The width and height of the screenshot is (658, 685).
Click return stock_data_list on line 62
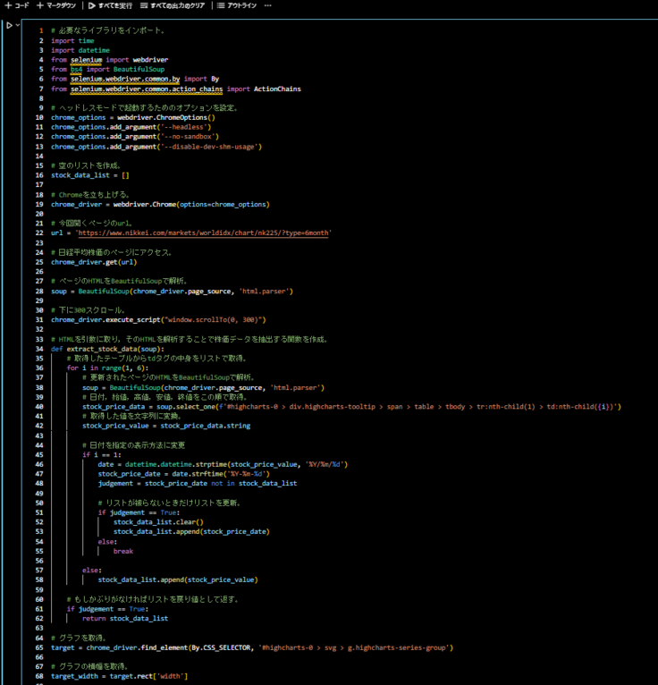124,618
